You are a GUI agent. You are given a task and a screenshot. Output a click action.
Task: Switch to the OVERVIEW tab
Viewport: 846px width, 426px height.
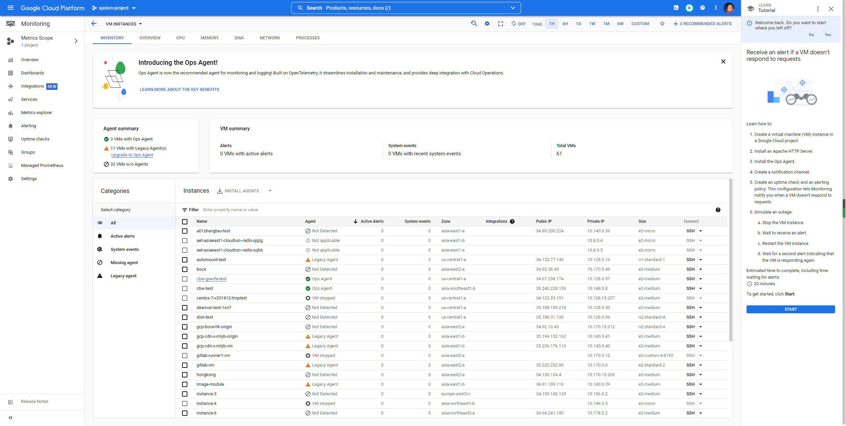pos(150,38)
